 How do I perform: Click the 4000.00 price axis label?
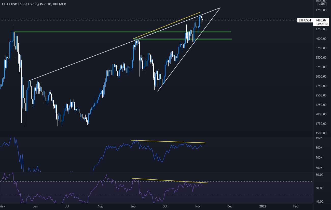[x=321, y=39]
